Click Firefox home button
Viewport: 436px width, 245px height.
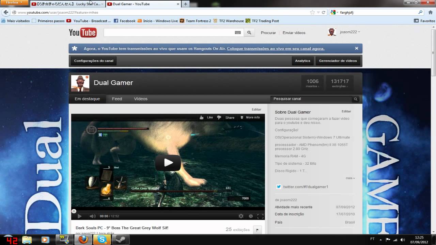[430, 12]
